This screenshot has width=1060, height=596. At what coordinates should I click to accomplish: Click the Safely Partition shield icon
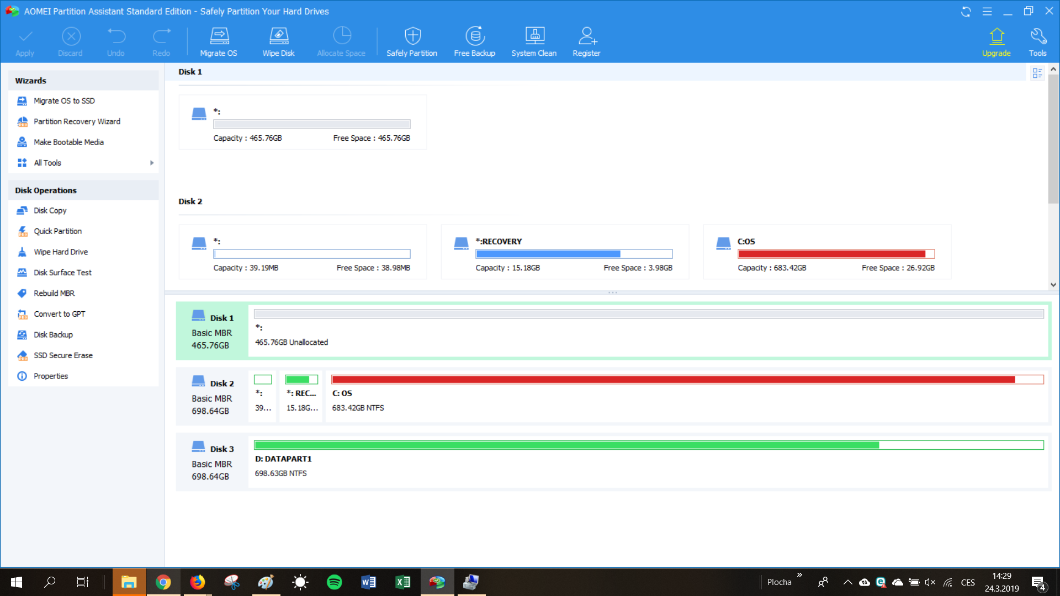pos(412,36)
